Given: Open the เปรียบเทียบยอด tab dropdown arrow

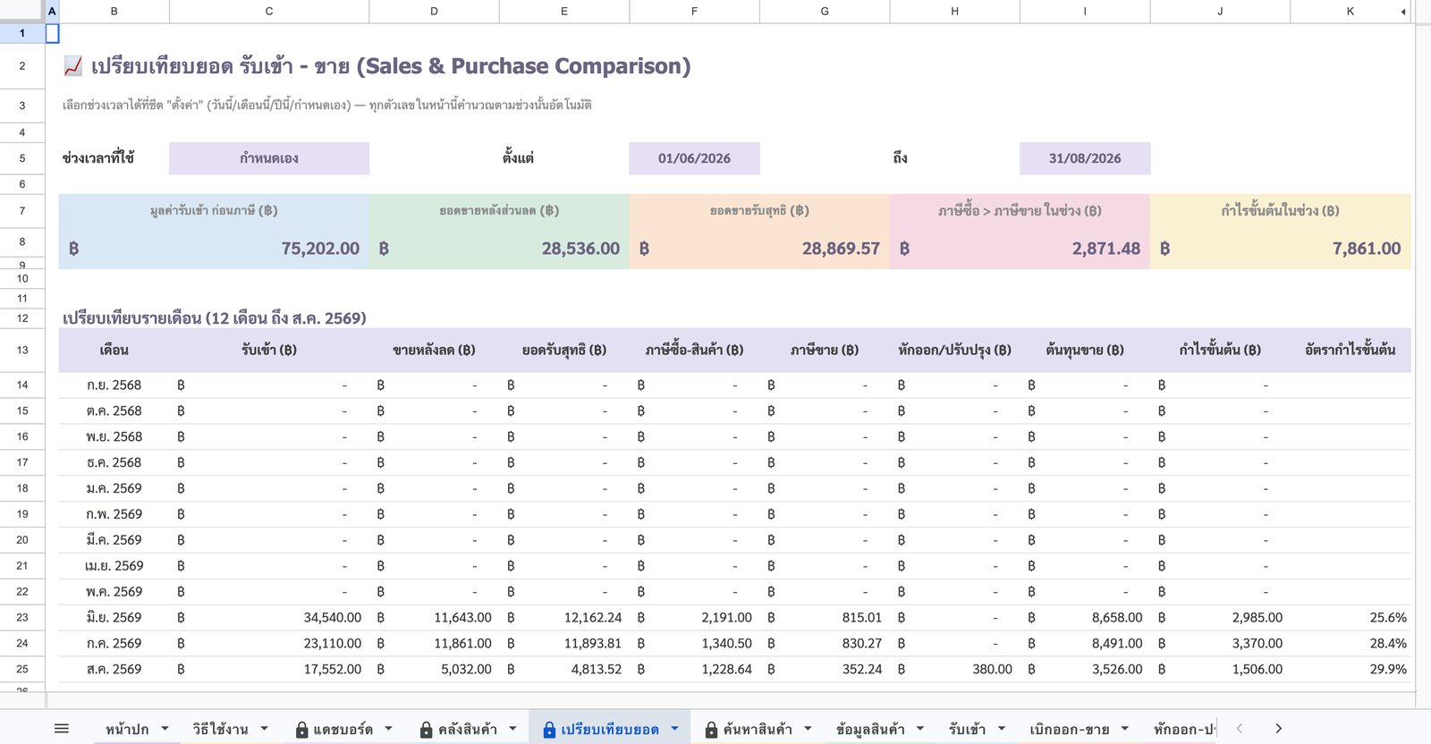Looking at the screenshot, I should click(675, 729).
